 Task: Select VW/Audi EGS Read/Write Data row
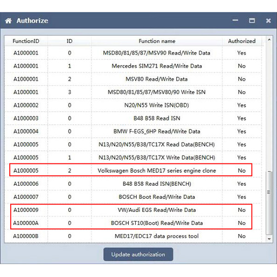[x=133, y=210]
